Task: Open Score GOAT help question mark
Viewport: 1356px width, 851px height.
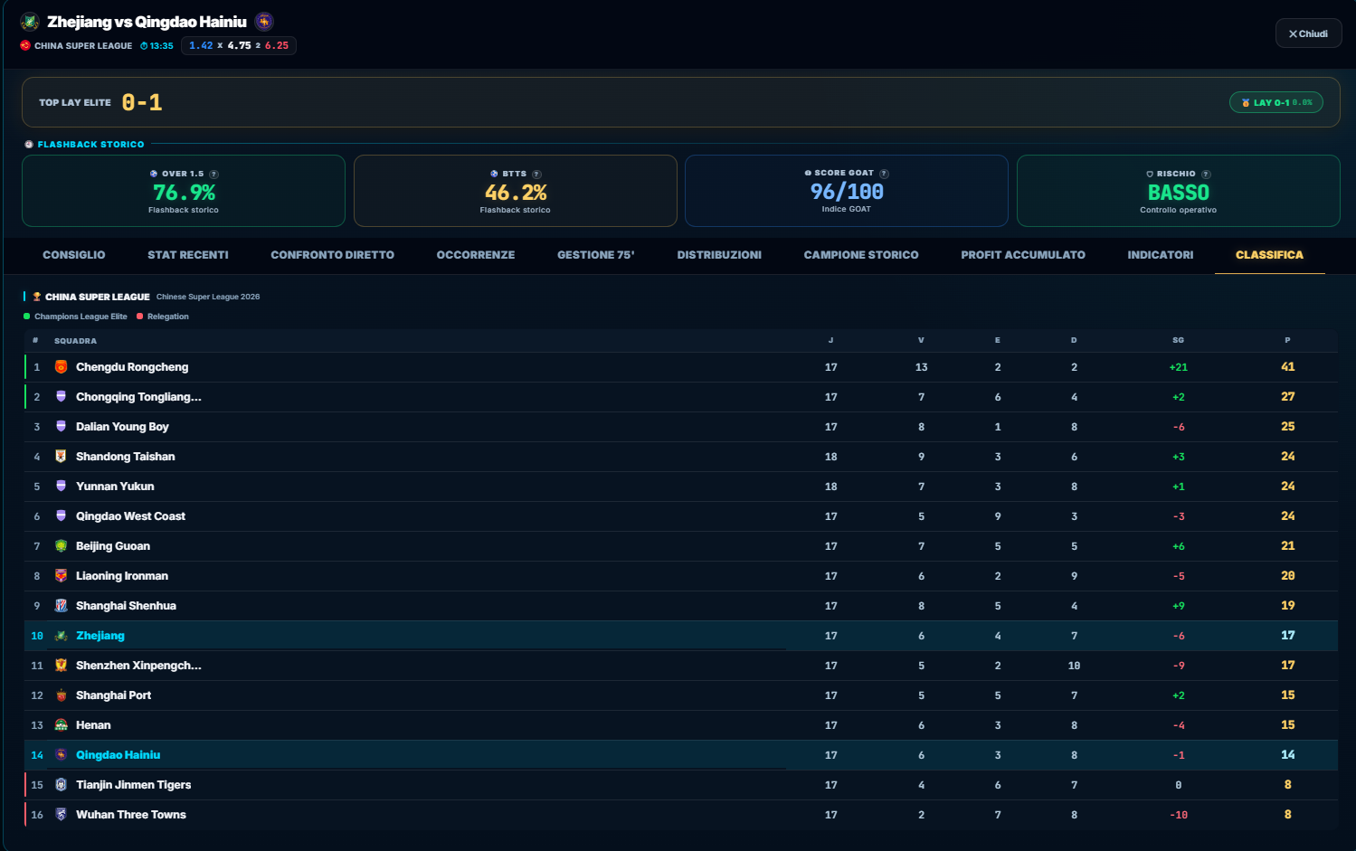Action: click(x=884, y=173)
